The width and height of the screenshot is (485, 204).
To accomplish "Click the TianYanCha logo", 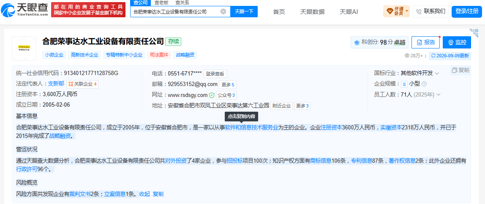I will point(25,10).
